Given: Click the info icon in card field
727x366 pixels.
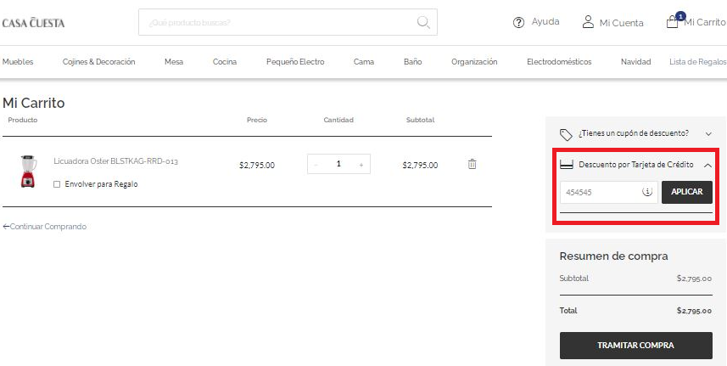Looking at the screenshot, I should (x=646, y=193).
